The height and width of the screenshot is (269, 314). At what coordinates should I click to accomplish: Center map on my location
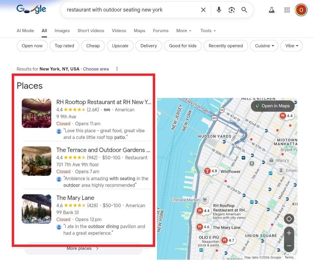coord(289,219)
